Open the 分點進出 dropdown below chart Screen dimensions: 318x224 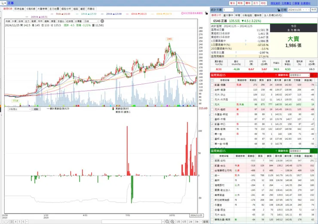click(x=19, y=109)
